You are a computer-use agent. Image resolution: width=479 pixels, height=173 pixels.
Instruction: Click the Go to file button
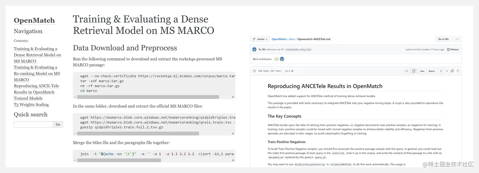point(443,39)
